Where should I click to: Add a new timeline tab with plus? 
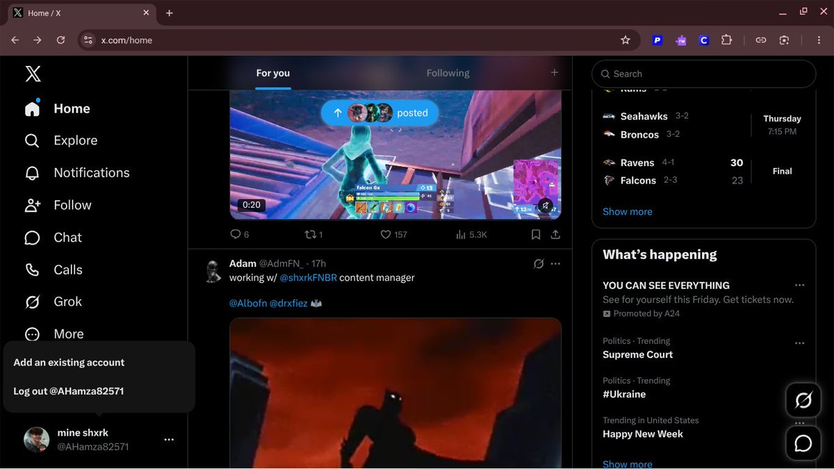(555, 72)
